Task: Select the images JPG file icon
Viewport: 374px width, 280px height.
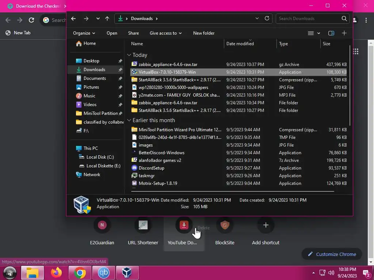Action: (134, 145)
